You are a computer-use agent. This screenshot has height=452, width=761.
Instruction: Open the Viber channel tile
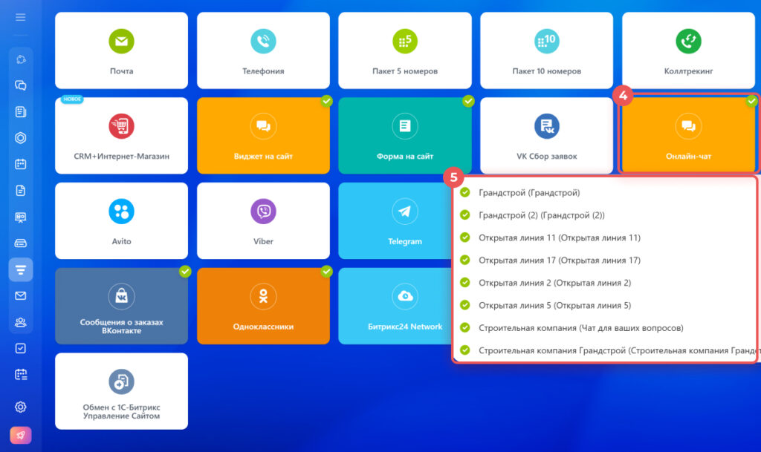pos(263,220)
